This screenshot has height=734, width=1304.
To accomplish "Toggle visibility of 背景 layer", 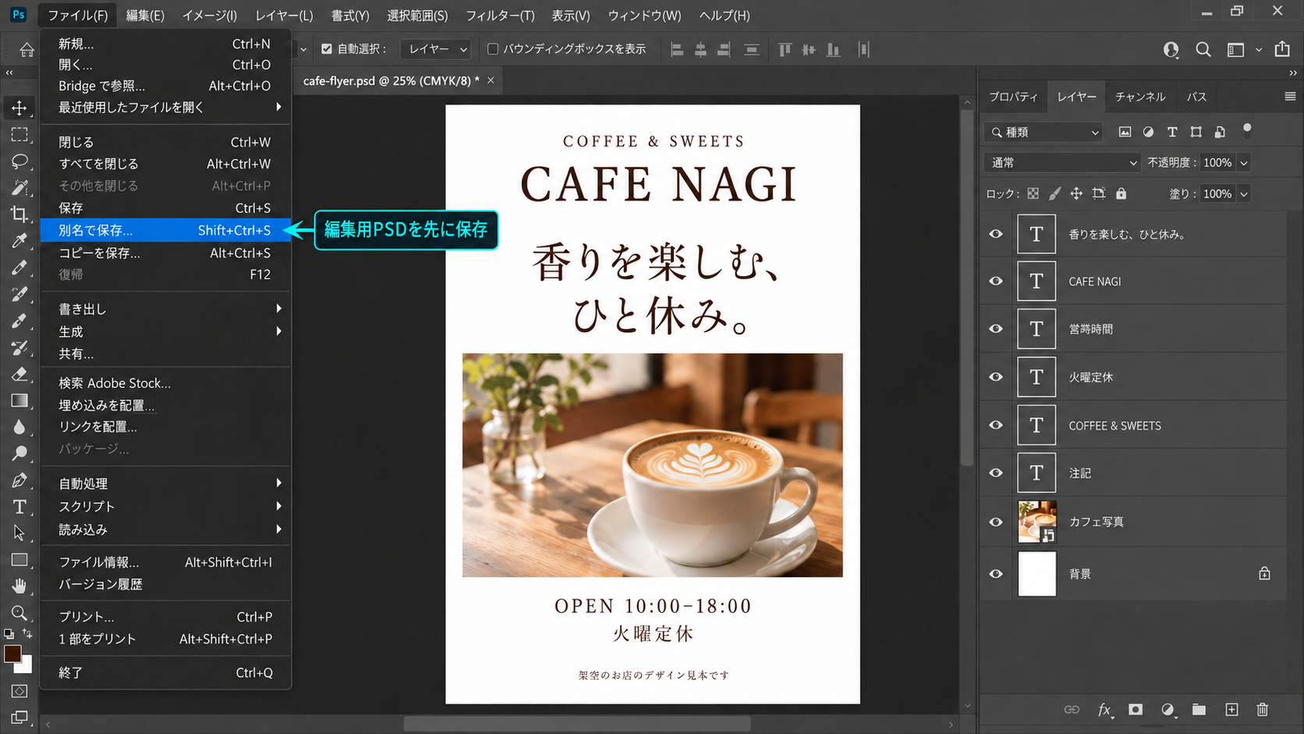I will [x=996, y=574].
